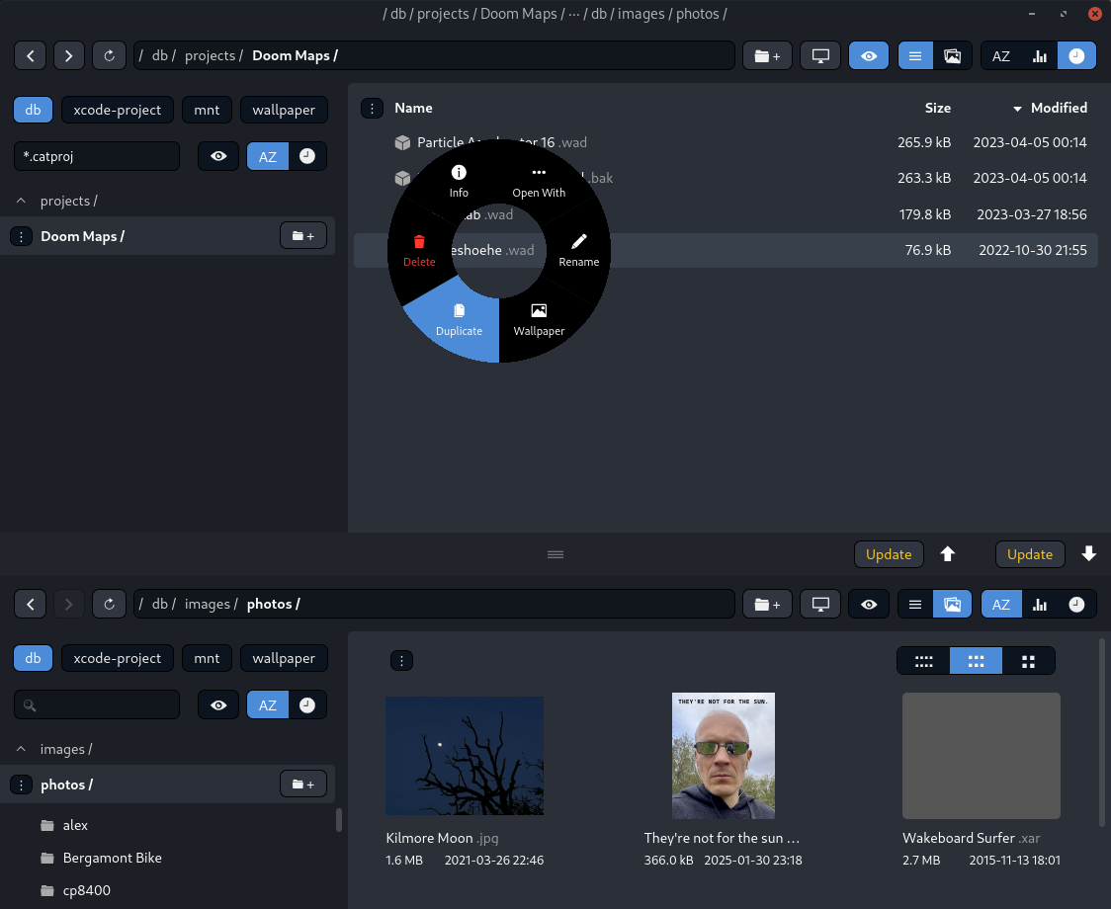Image resolution: width=1111 pixels, height=909 pixels.
Task: Select Open With from the radial menu
Action: 539,182
